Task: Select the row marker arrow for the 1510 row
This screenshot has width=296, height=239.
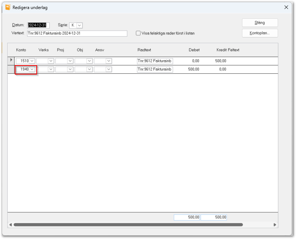Action: click(x=11, y=60)
